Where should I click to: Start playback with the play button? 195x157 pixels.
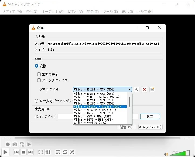pyautogui.click(x=5, y=152)
